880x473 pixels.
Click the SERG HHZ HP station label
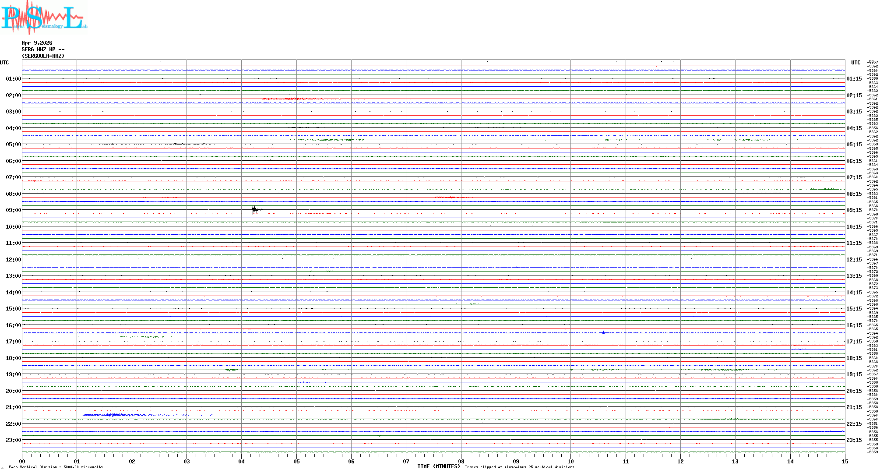[43, 49]
